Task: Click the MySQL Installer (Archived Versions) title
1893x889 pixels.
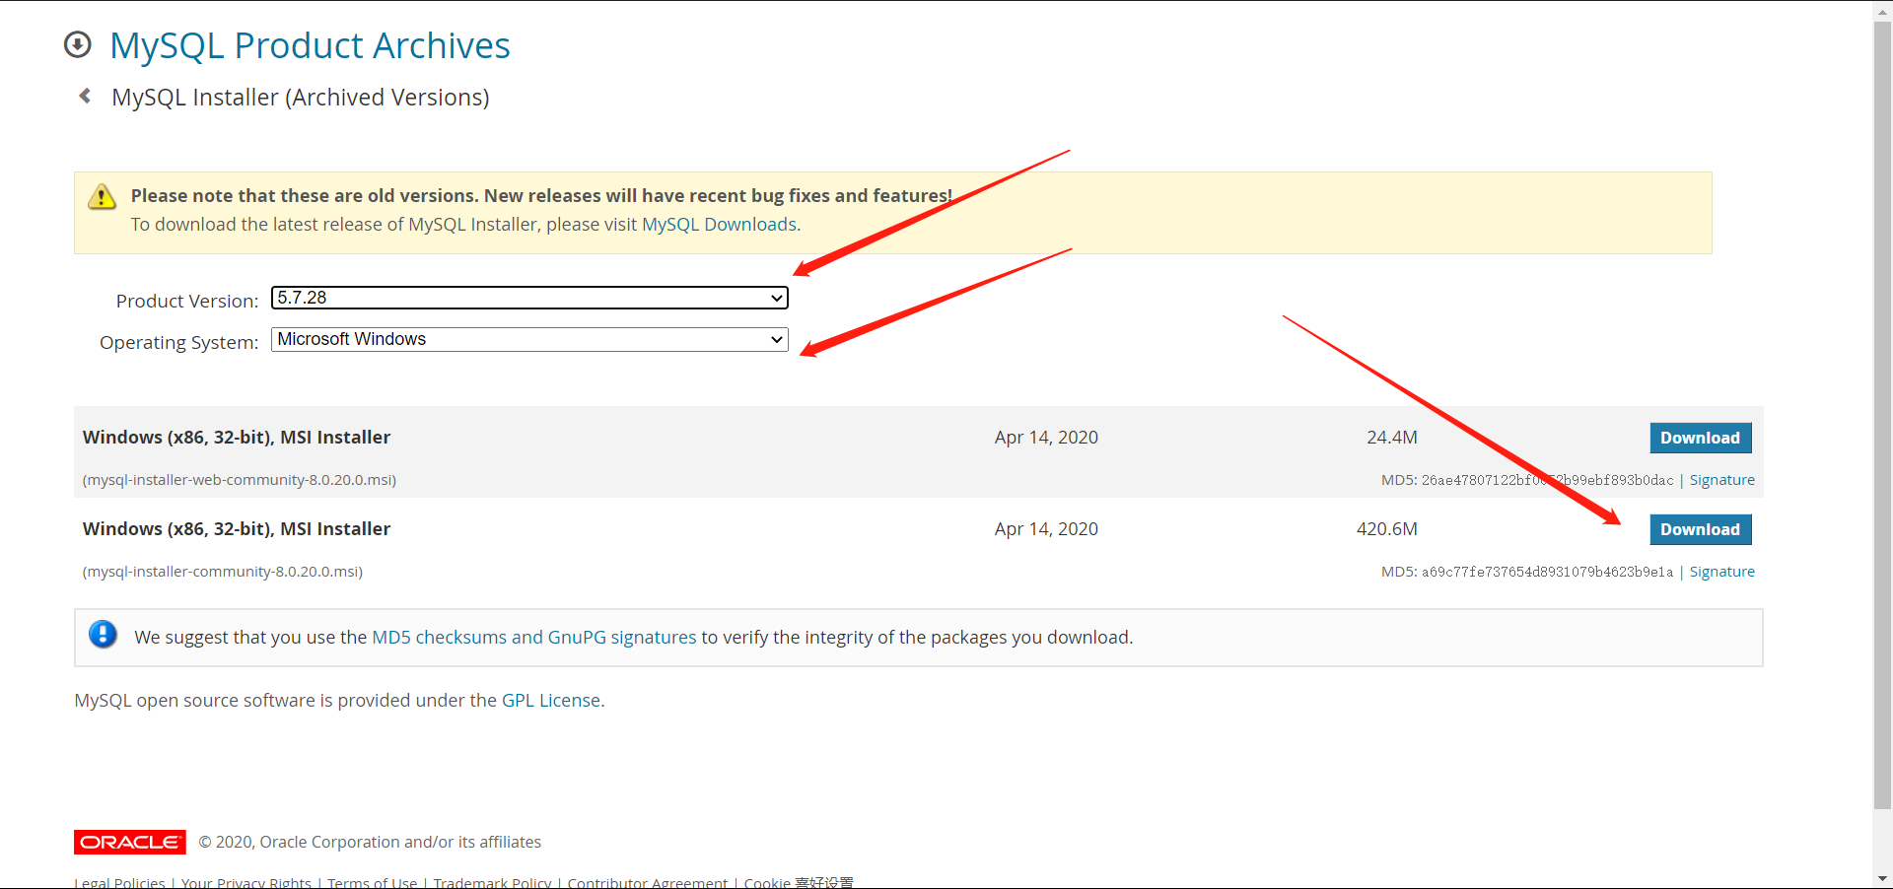Action: [301, 98]
